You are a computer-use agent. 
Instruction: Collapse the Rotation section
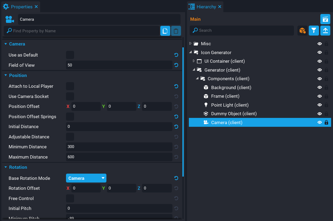pyautogui.click(x=6, y=167)
